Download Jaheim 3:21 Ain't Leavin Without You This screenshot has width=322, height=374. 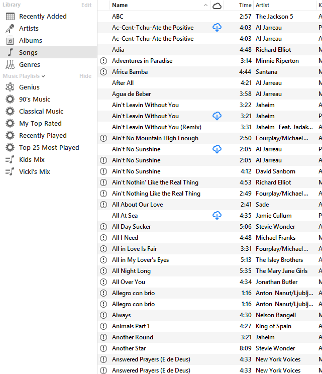click(x=217, y=116)
